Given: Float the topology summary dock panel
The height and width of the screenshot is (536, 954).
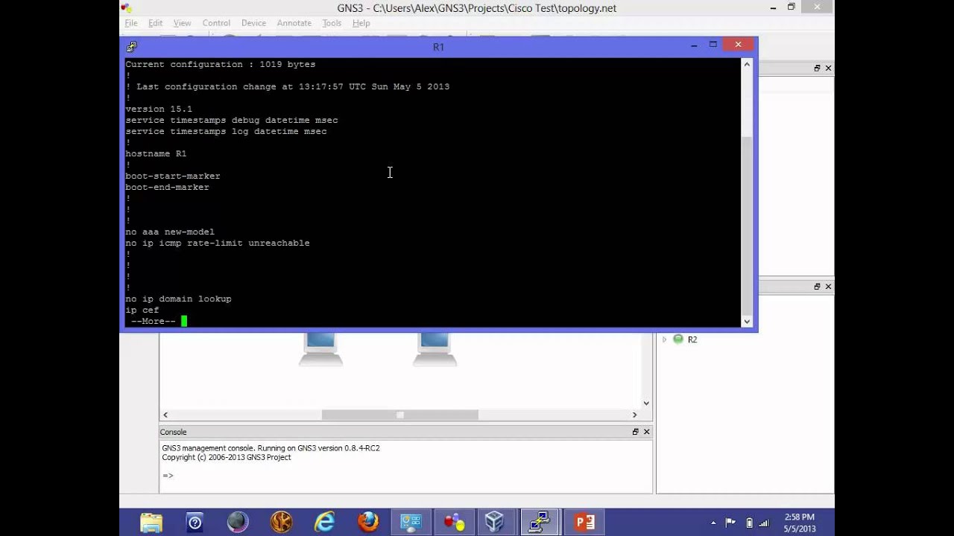Looking at the screenshot, I should click(817, 287).
